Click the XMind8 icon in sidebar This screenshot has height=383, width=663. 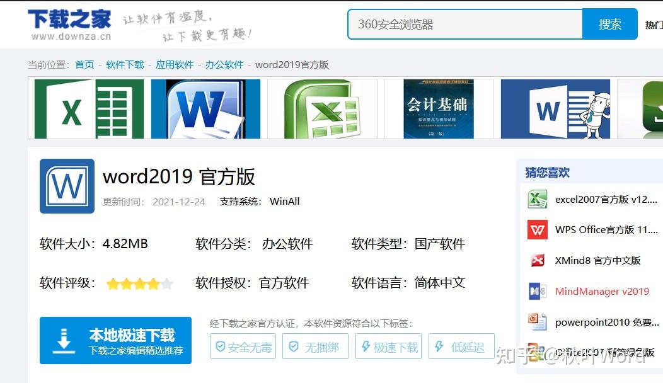point(538,260)
